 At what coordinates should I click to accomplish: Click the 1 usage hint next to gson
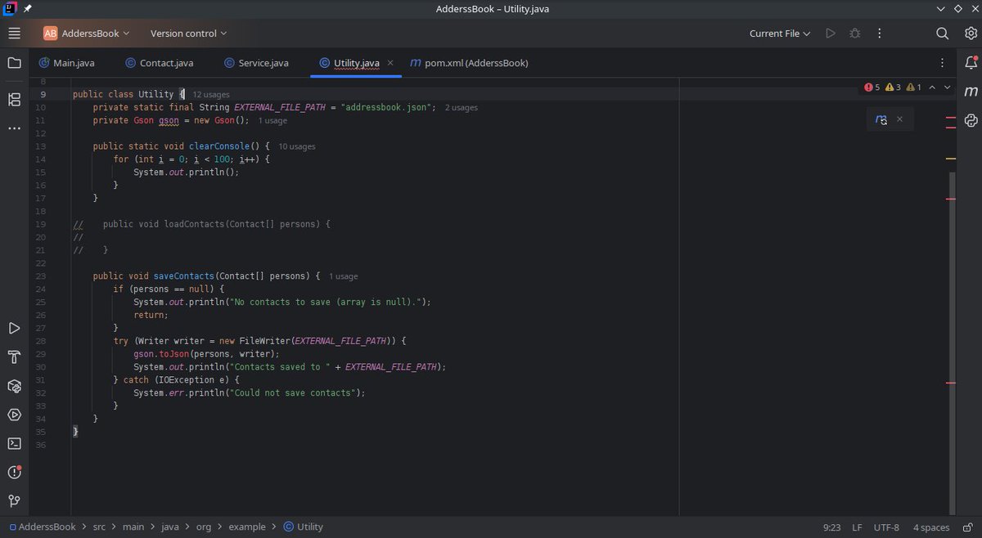(x=273, y=121)
